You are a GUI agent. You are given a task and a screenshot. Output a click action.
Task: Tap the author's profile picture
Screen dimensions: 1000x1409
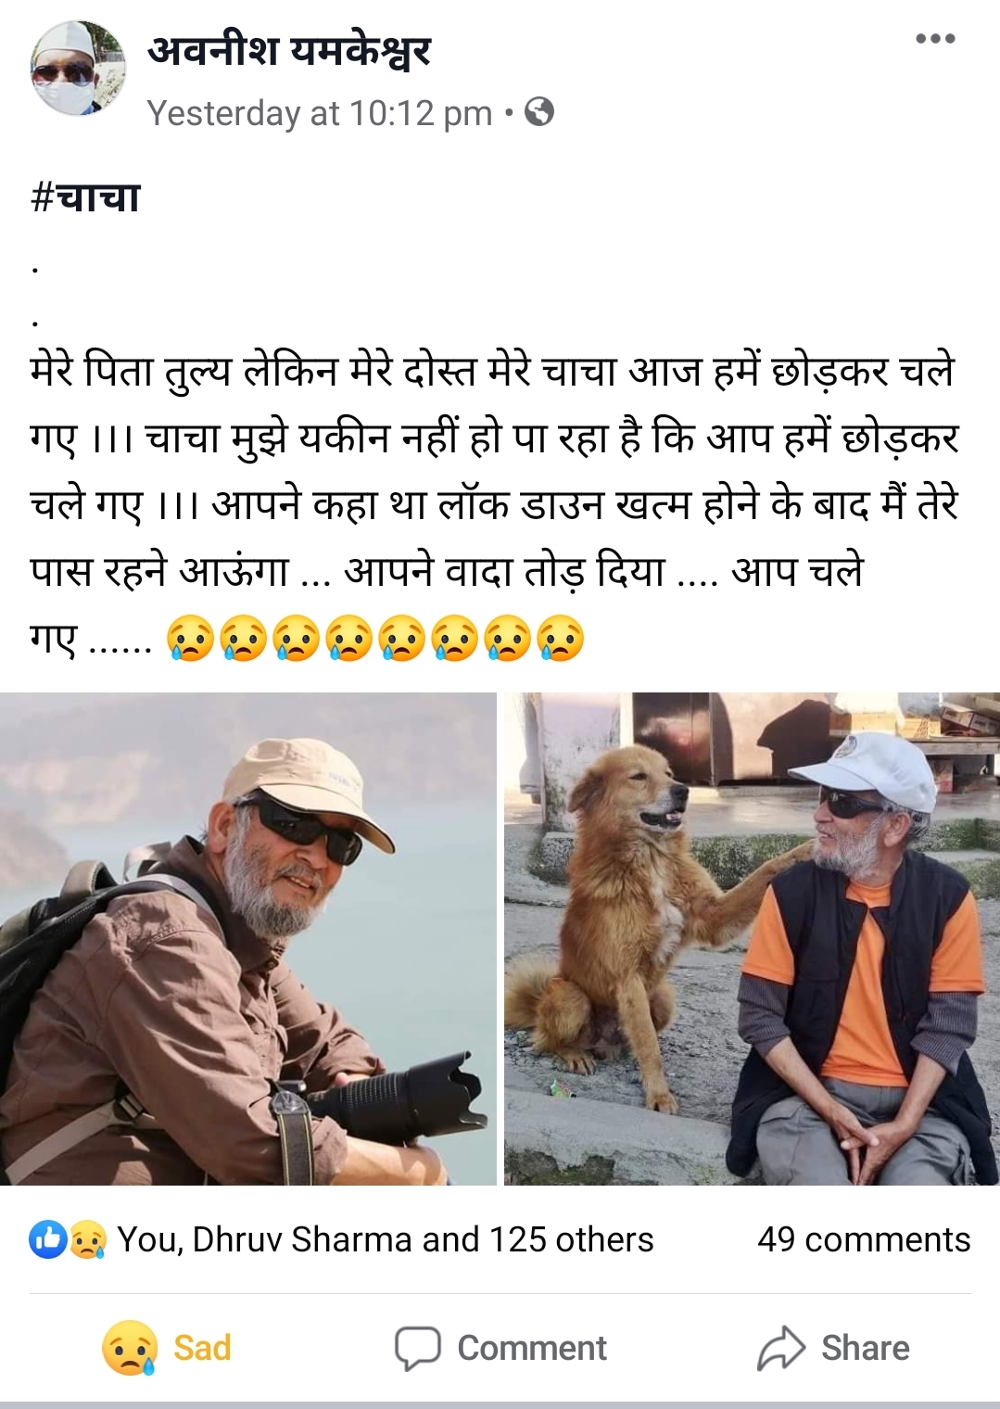(78, 69)
